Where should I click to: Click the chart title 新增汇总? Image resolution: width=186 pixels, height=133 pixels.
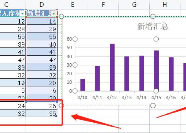(x=153, y=26)
